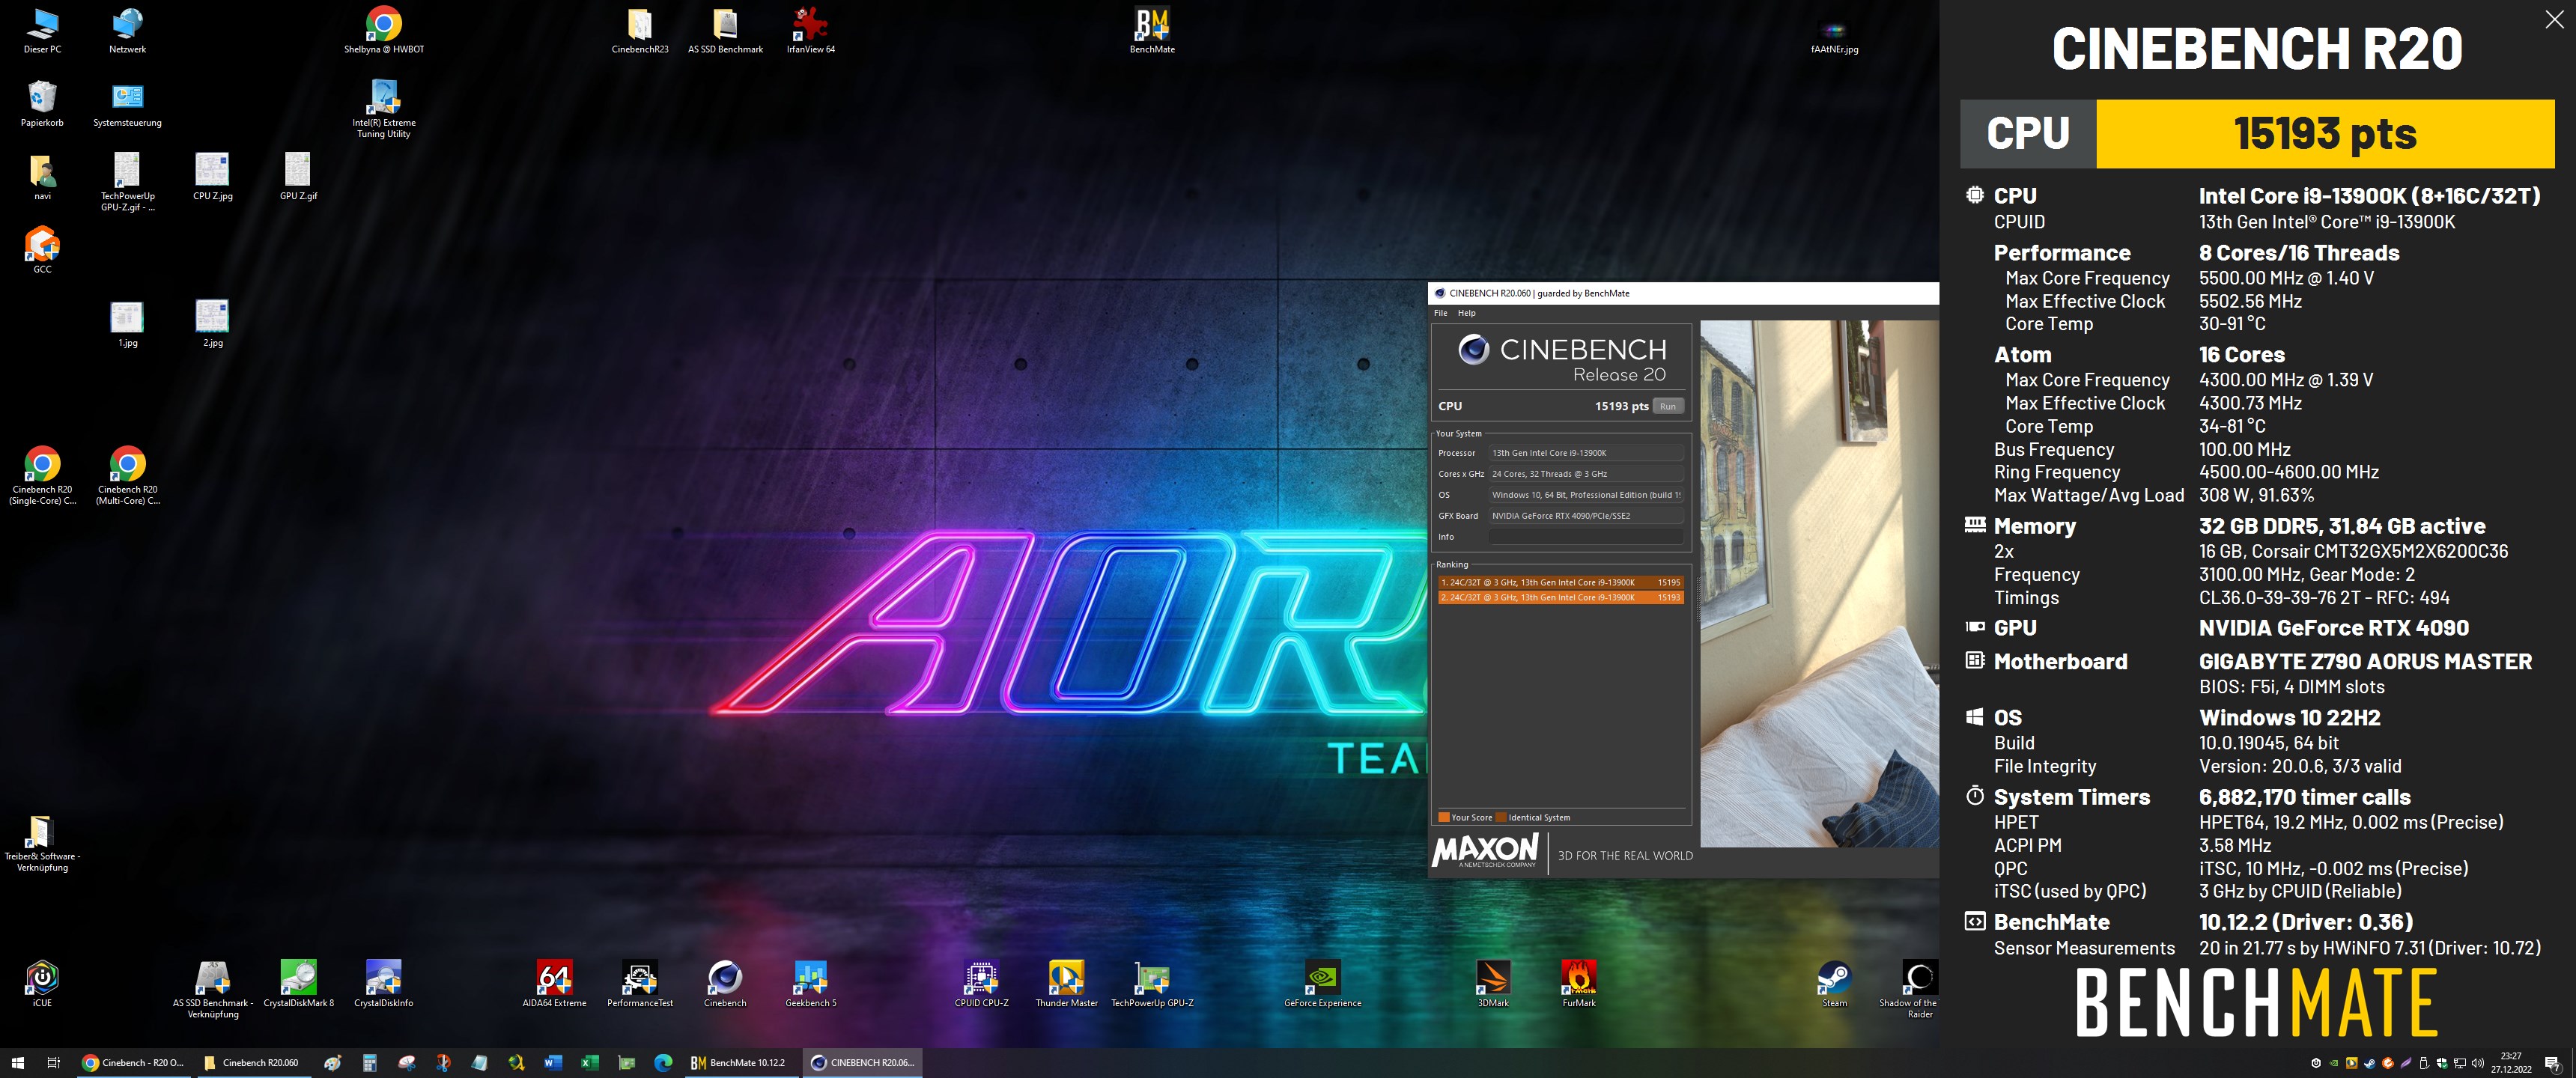
Task: Launch the GCC desktop shortcut
Action: click(42, 250)
